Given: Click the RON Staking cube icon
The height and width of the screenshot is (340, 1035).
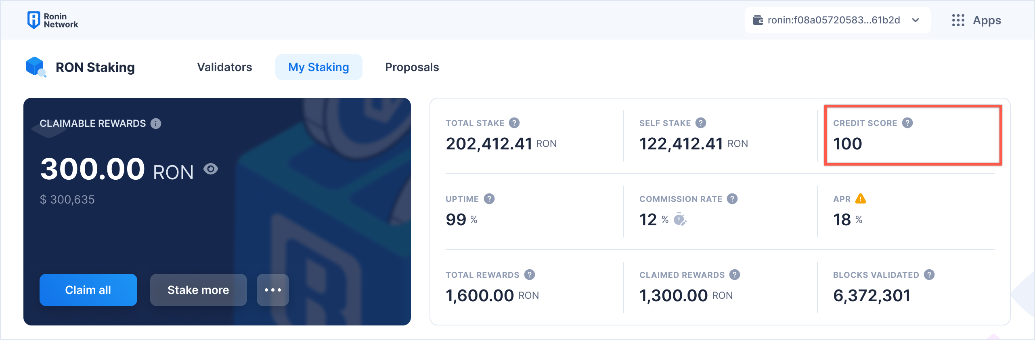Looking at the screenshot, I should (x=36, y=67).
